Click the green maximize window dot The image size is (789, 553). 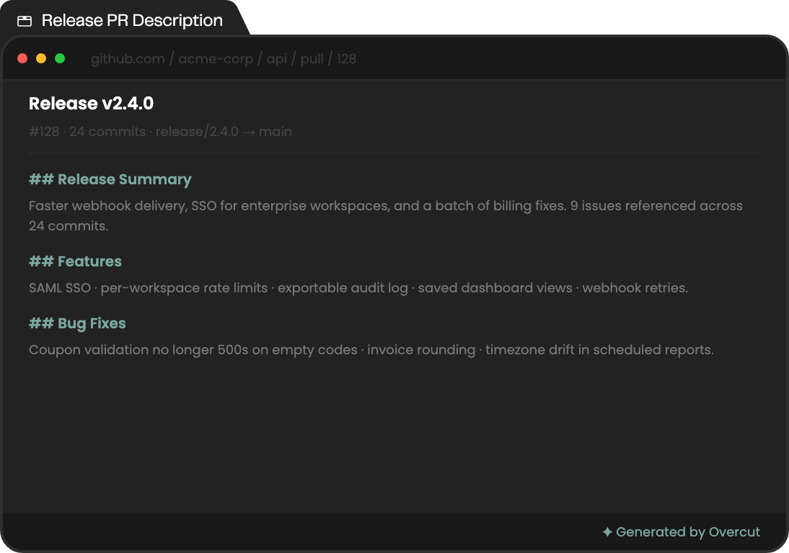click(x=60, y=58)
